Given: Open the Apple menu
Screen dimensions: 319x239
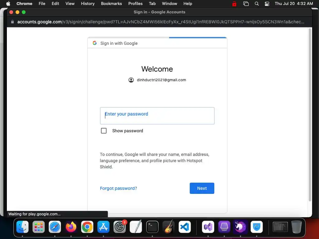Looking at the screenshot, I should coord(8,3).
